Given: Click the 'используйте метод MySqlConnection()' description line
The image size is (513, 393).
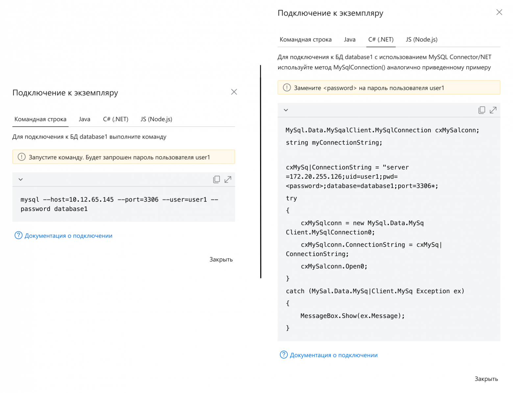Looking at the screenshot, I should tap(384, 67).
